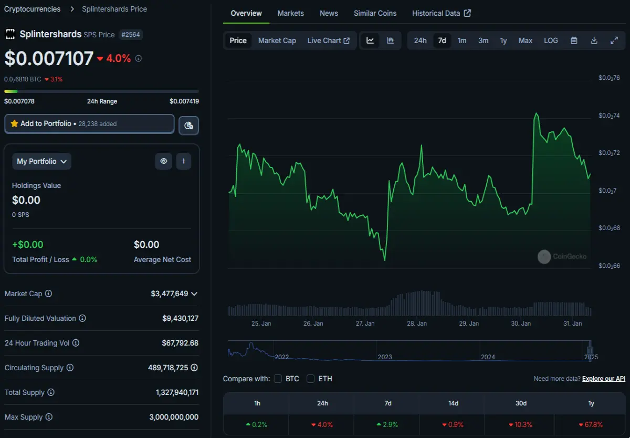Open the News tab
This screenshot has height=438, width=630.
(329, 13)
